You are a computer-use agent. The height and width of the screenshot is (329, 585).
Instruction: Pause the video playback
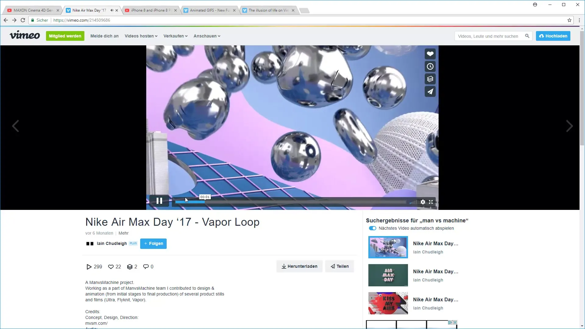159,201
